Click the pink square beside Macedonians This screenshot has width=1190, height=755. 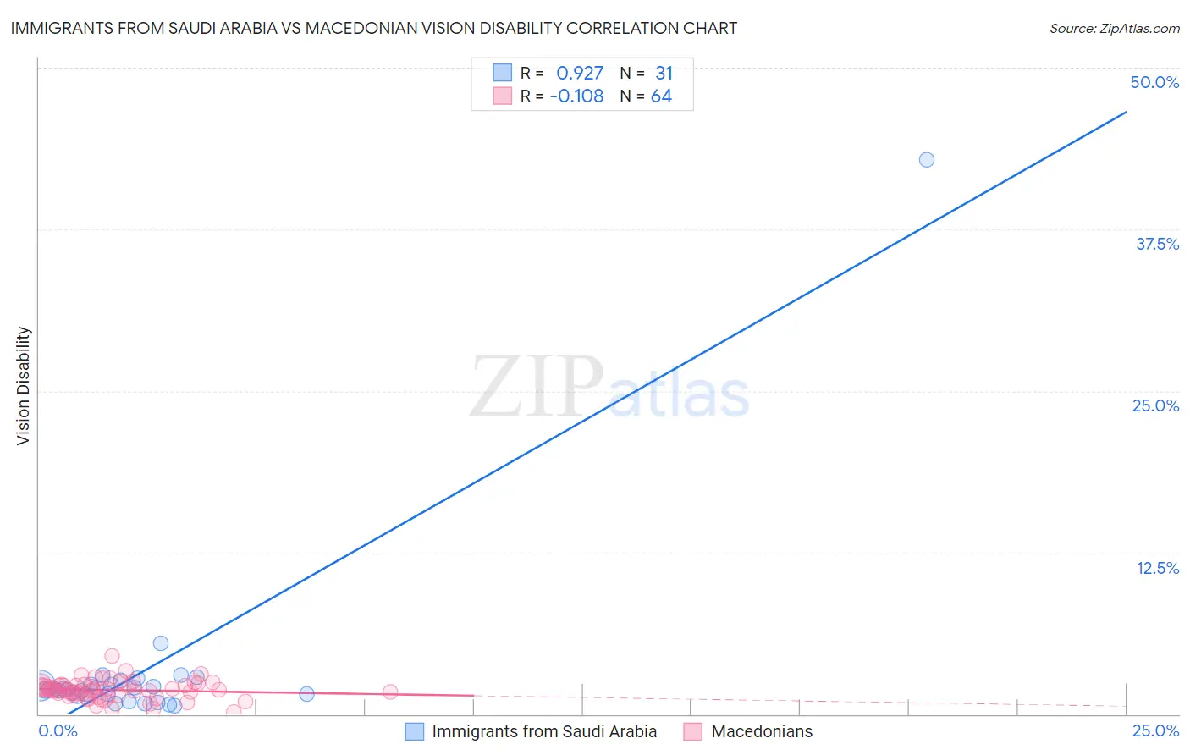693,731
